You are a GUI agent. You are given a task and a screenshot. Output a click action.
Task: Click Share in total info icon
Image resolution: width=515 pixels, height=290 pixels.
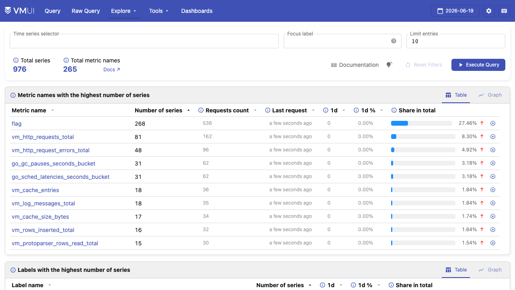click(394, 110)
